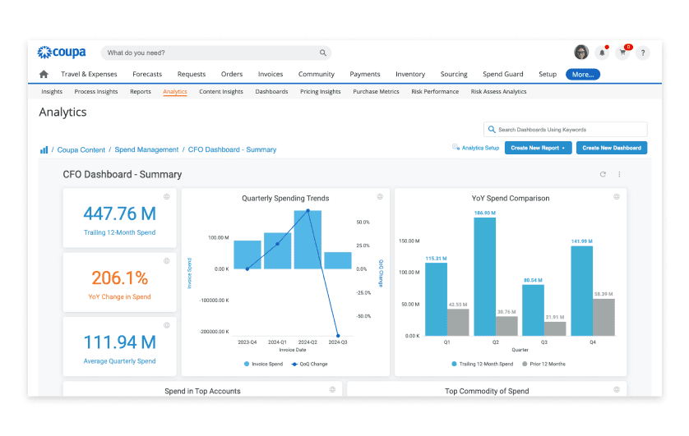Follow the CFO Dashboard - Summary breadcrumb
The width and height of the screenshot is (689, 436).
tap(233, 149)
